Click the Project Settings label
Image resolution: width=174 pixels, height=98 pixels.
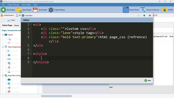(x=60, y=10)
